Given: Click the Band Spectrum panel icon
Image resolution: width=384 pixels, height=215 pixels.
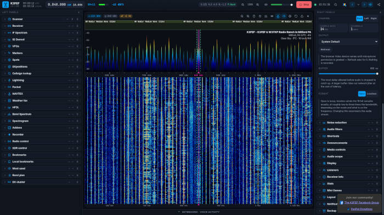Looking at the screenshot, I should [x=9, y=114].
